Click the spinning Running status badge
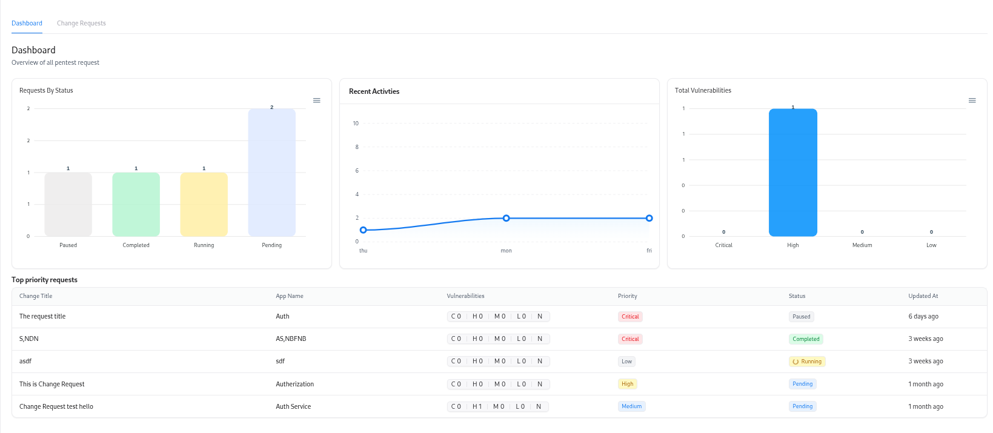Image resolution: width=993 pixels, height=433 pixels. pos(807,362)
